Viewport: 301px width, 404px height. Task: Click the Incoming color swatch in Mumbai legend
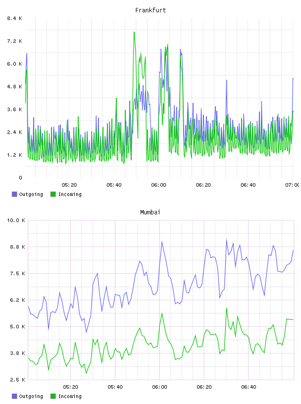click(53, 396)
